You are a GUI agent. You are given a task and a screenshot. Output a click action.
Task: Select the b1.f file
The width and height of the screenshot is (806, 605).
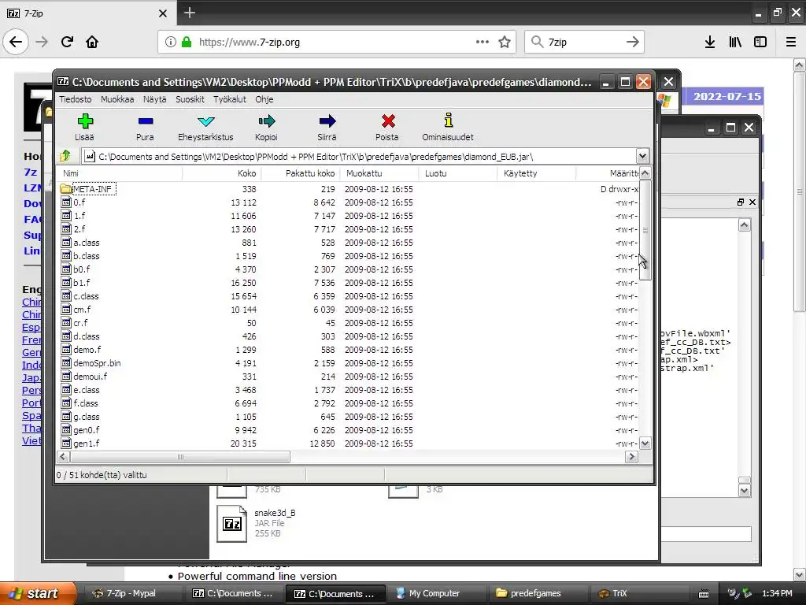(x=82, y=283)
